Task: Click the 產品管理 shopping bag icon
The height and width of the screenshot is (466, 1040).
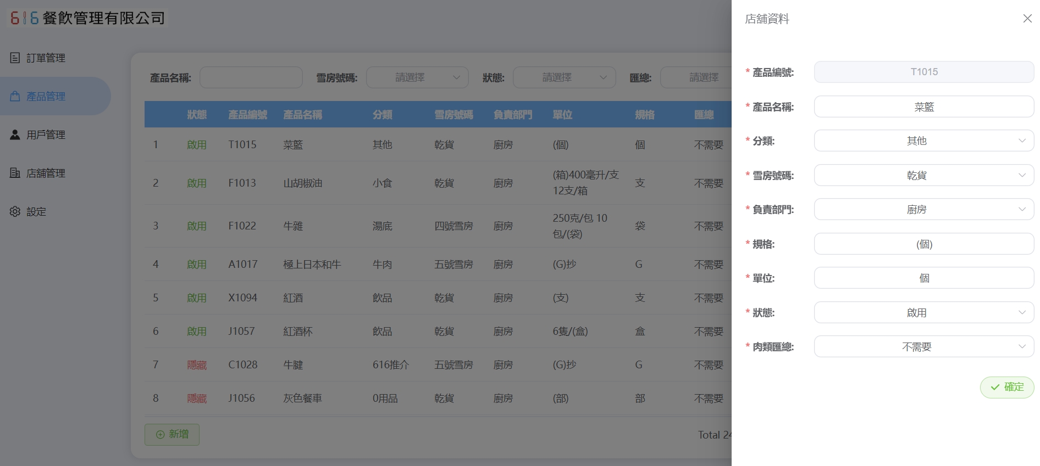Action: (15, 96)
